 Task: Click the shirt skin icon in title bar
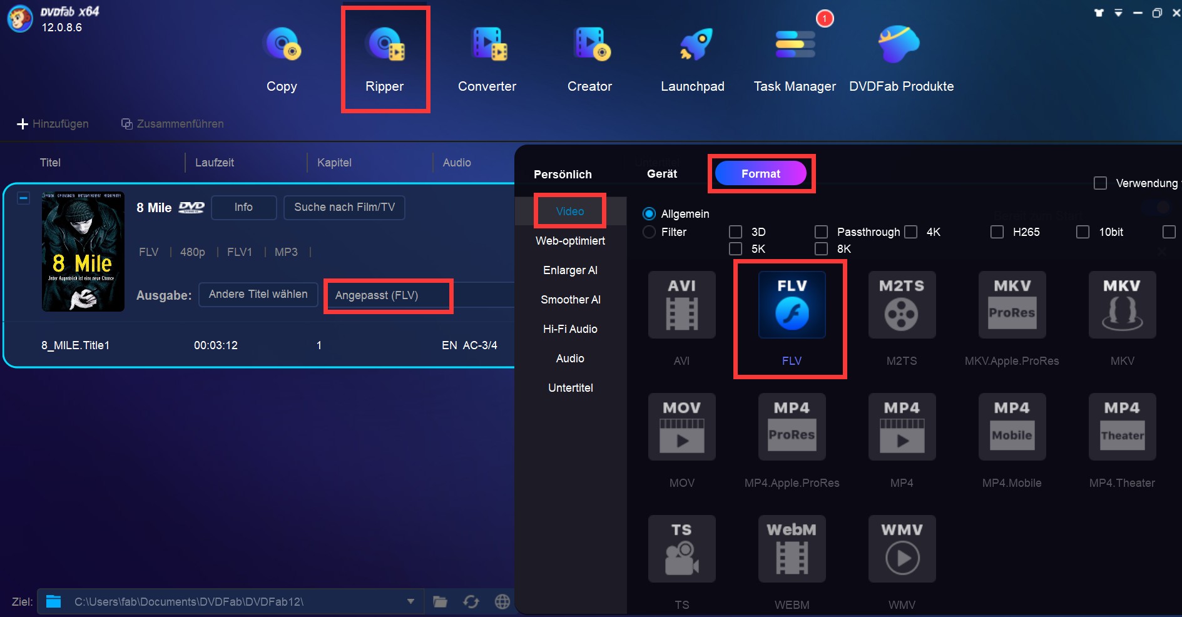point(1099,13)
